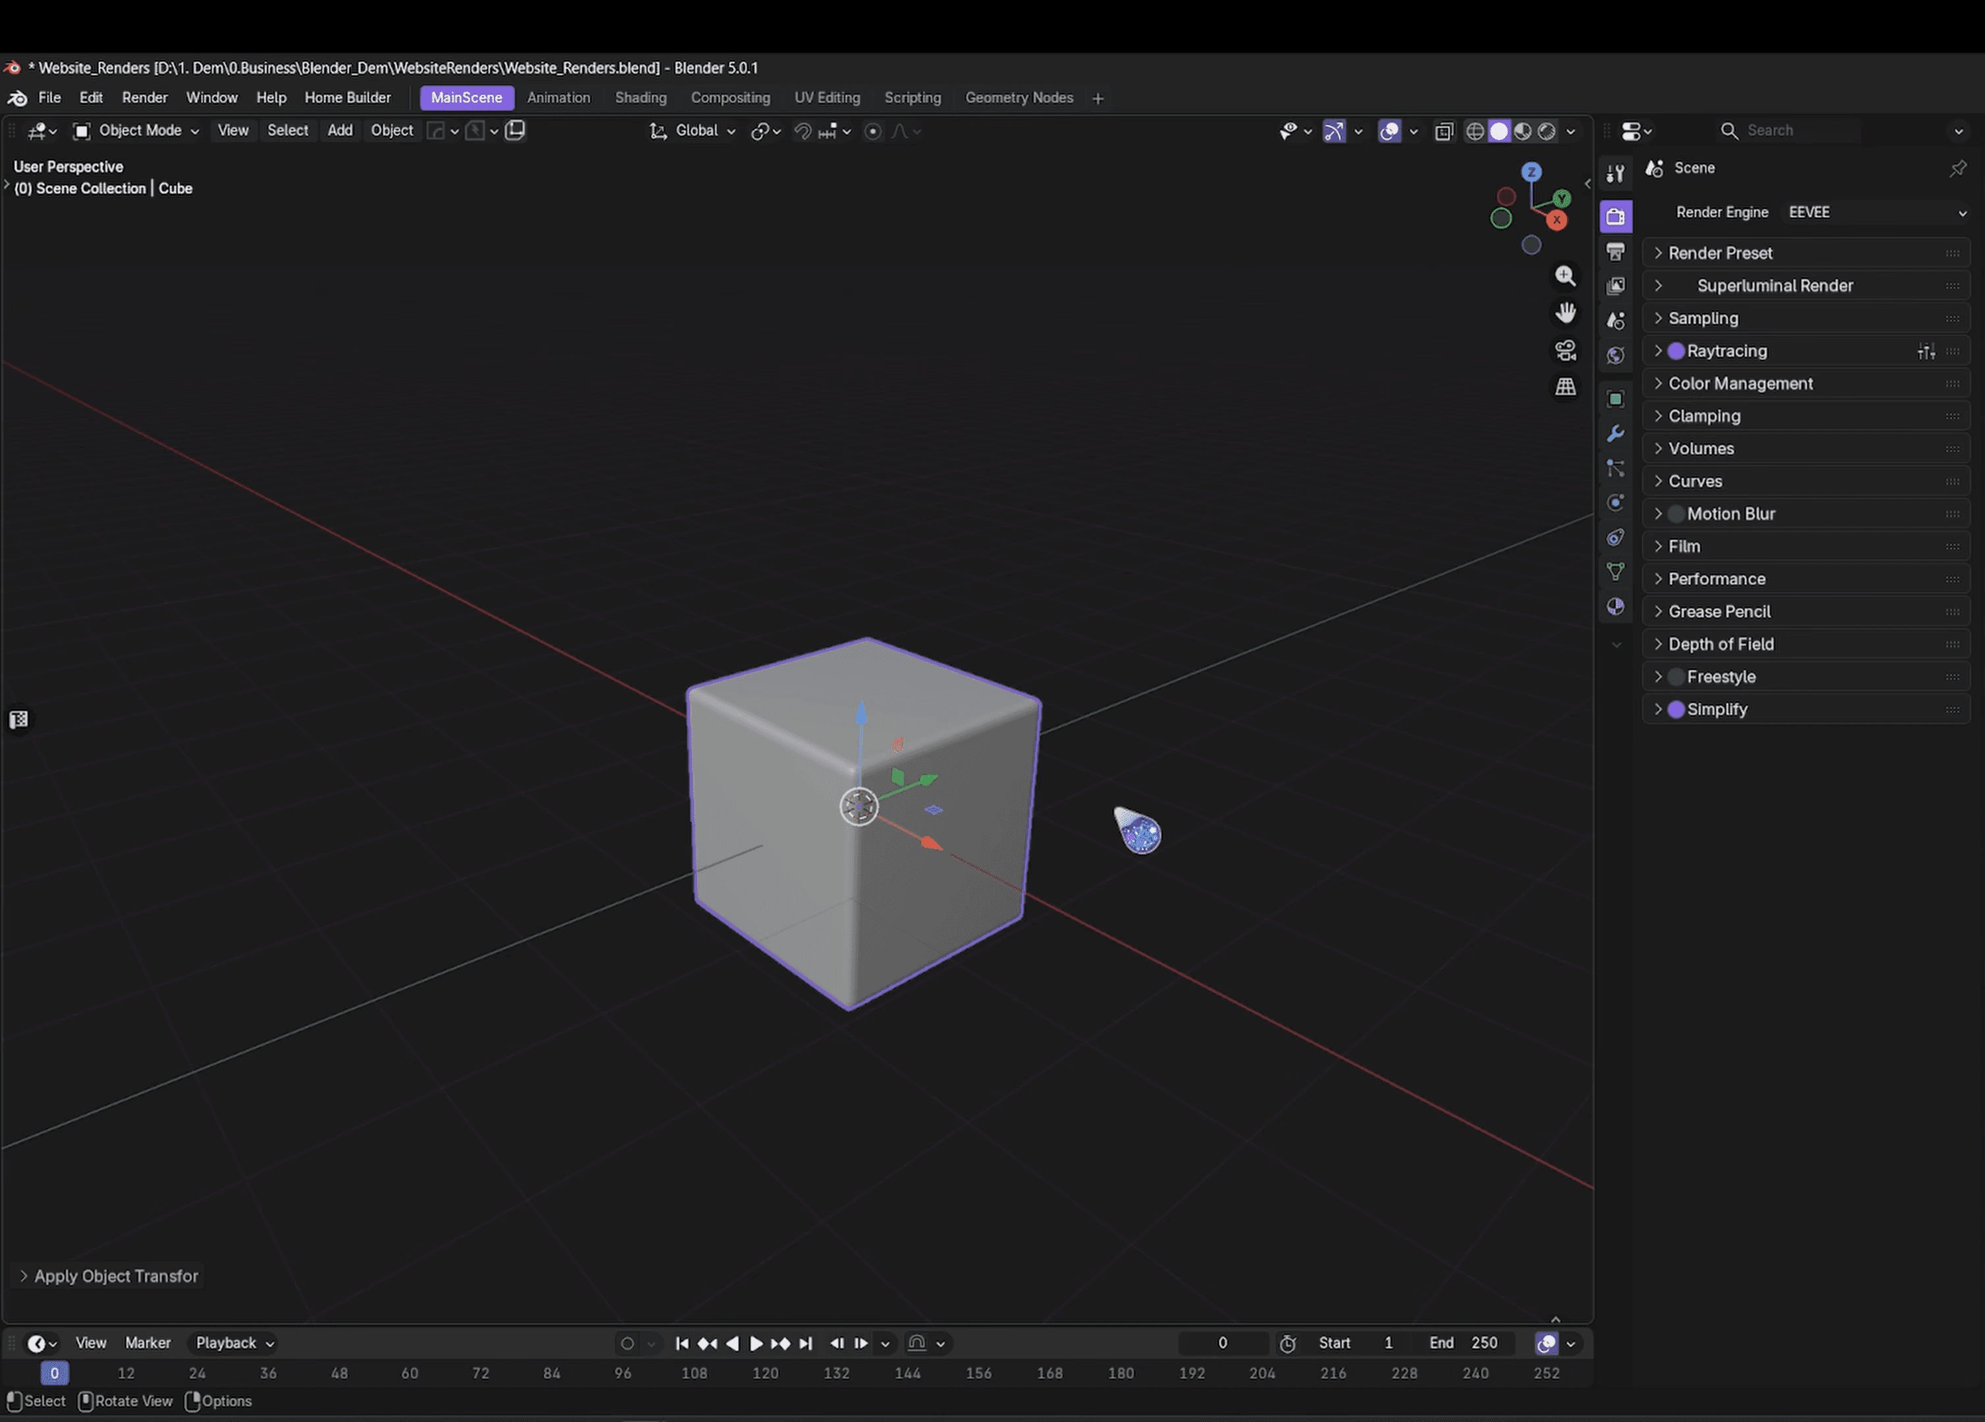
Task: Open the Object properties tab
Action: [1616, 399]
